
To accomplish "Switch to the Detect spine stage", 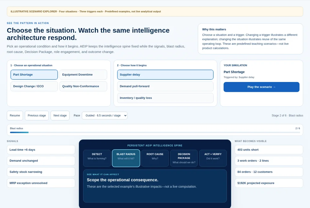I will 97,158.
